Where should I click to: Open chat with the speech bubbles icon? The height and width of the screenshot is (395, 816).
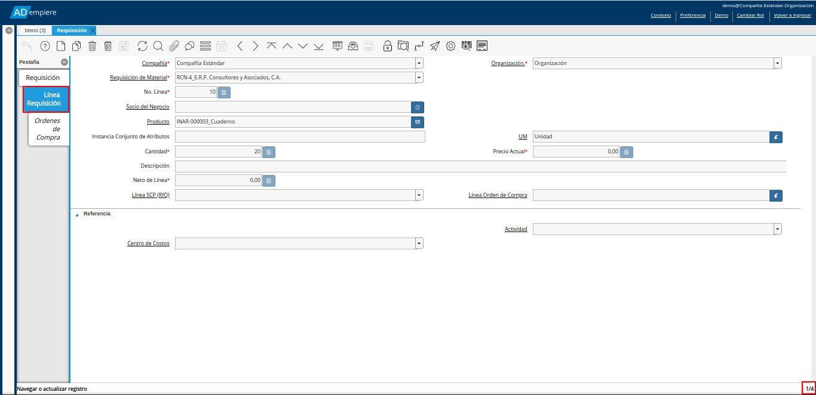(189, 46)
